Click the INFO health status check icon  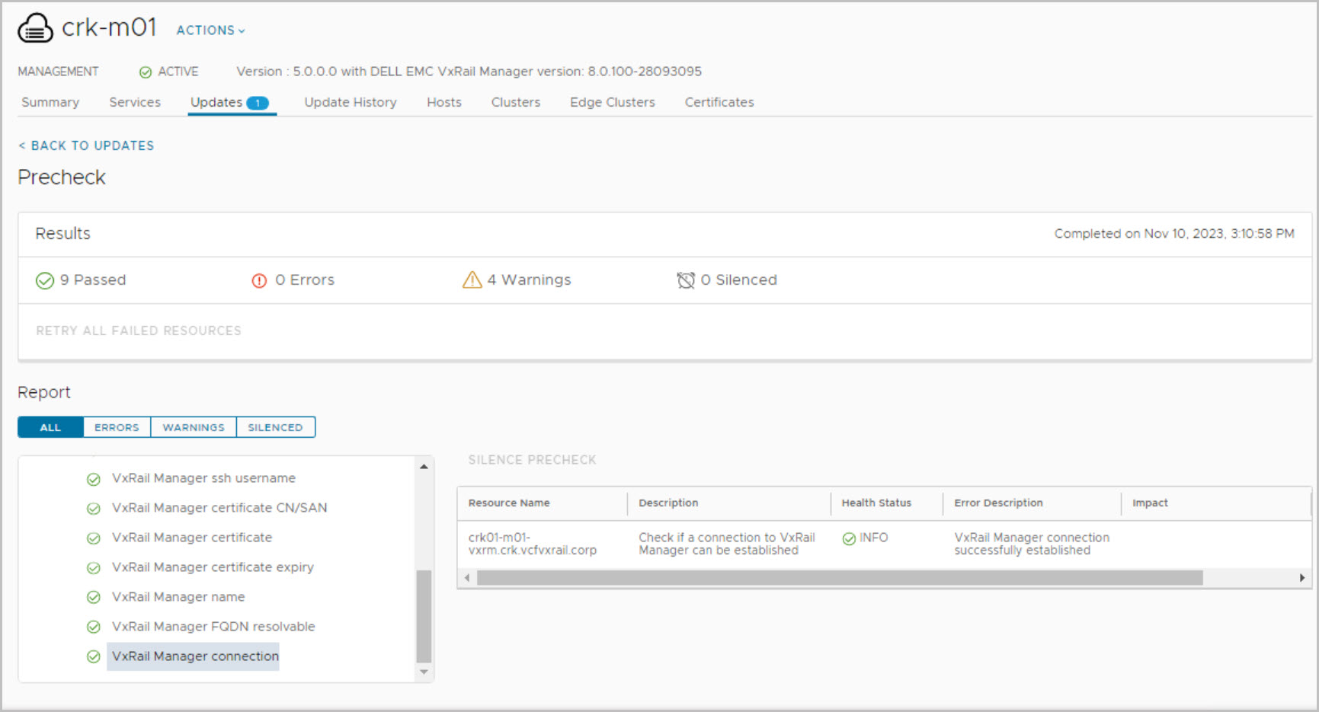click(849, 539)
